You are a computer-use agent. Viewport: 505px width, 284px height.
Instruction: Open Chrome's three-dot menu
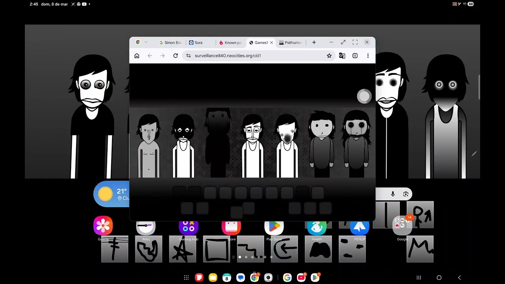pos(368,56)
